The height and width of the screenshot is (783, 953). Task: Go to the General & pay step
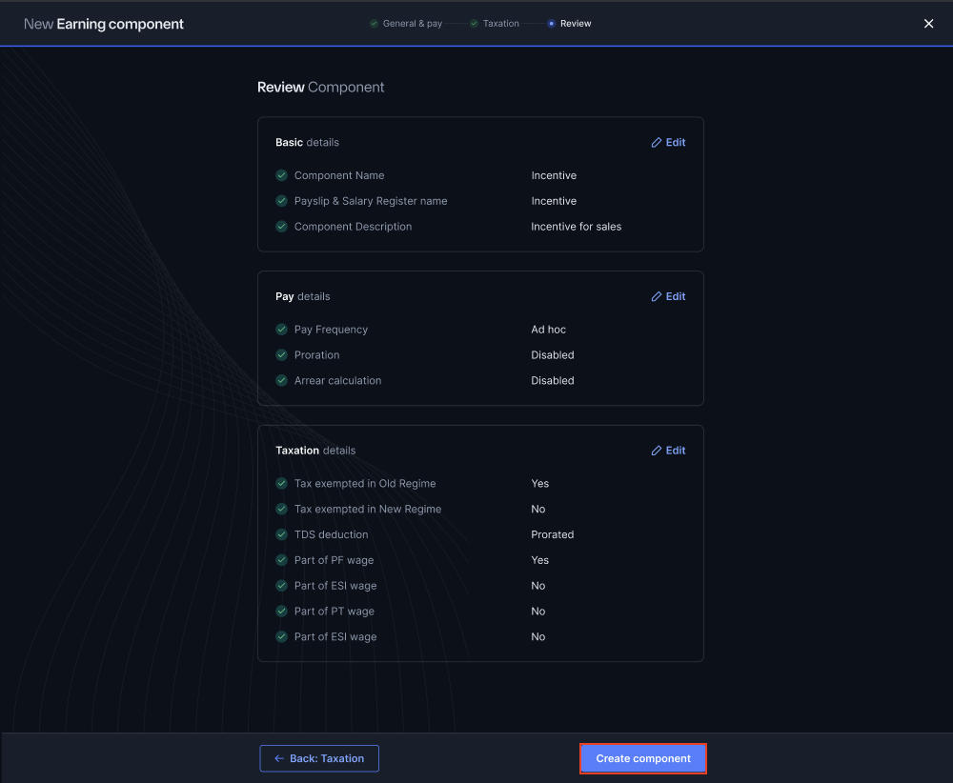pyautogui.click(x=406, y=24)
